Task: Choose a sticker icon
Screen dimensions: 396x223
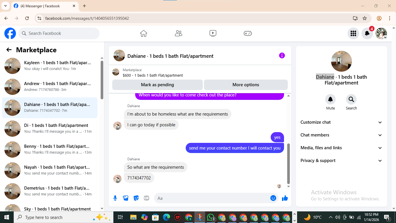Action: pos(136,198)
